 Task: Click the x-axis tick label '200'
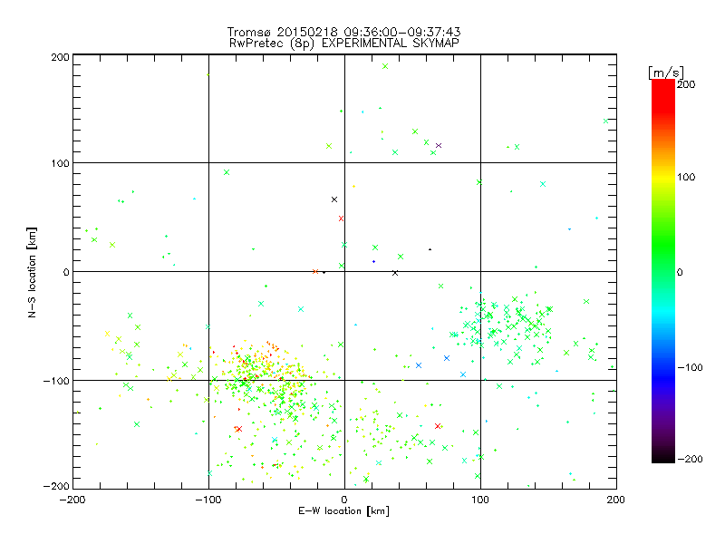tap(616, 500)
